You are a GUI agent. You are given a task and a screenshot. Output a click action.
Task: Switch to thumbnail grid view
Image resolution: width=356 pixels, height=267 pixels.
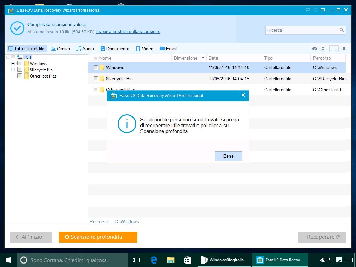(324, 49)
